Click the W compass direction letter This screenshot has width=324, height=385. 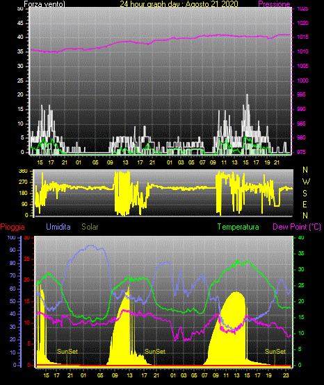point(306,182)
